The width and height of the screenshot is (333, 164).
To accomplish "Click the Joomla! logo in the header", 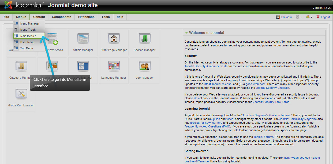I will [x=24, y=5].
